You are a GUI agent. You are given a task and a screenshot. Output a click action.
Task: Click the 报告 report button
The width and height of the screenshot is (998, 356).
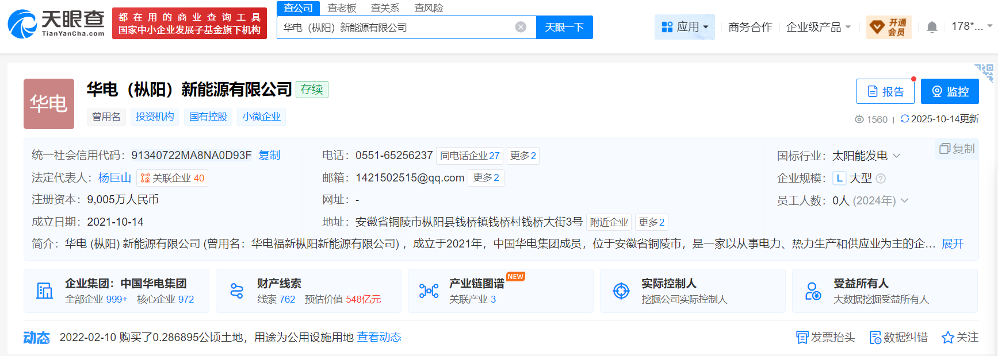885,91
